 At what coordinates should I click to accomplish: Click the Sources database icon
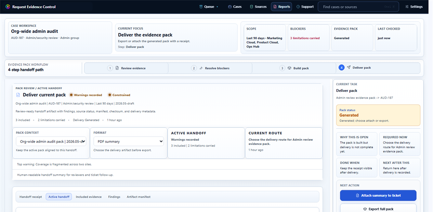(x=251, y=7)
